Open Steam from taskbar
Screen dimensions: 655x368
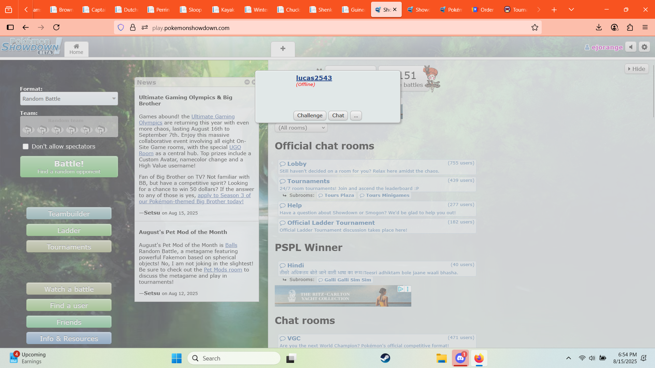[x=385, y=358]
